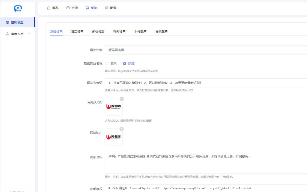This screenshot has height=192, width=307.
Task: Click the 资源 folder icon
Action: (x=68, y=8)
